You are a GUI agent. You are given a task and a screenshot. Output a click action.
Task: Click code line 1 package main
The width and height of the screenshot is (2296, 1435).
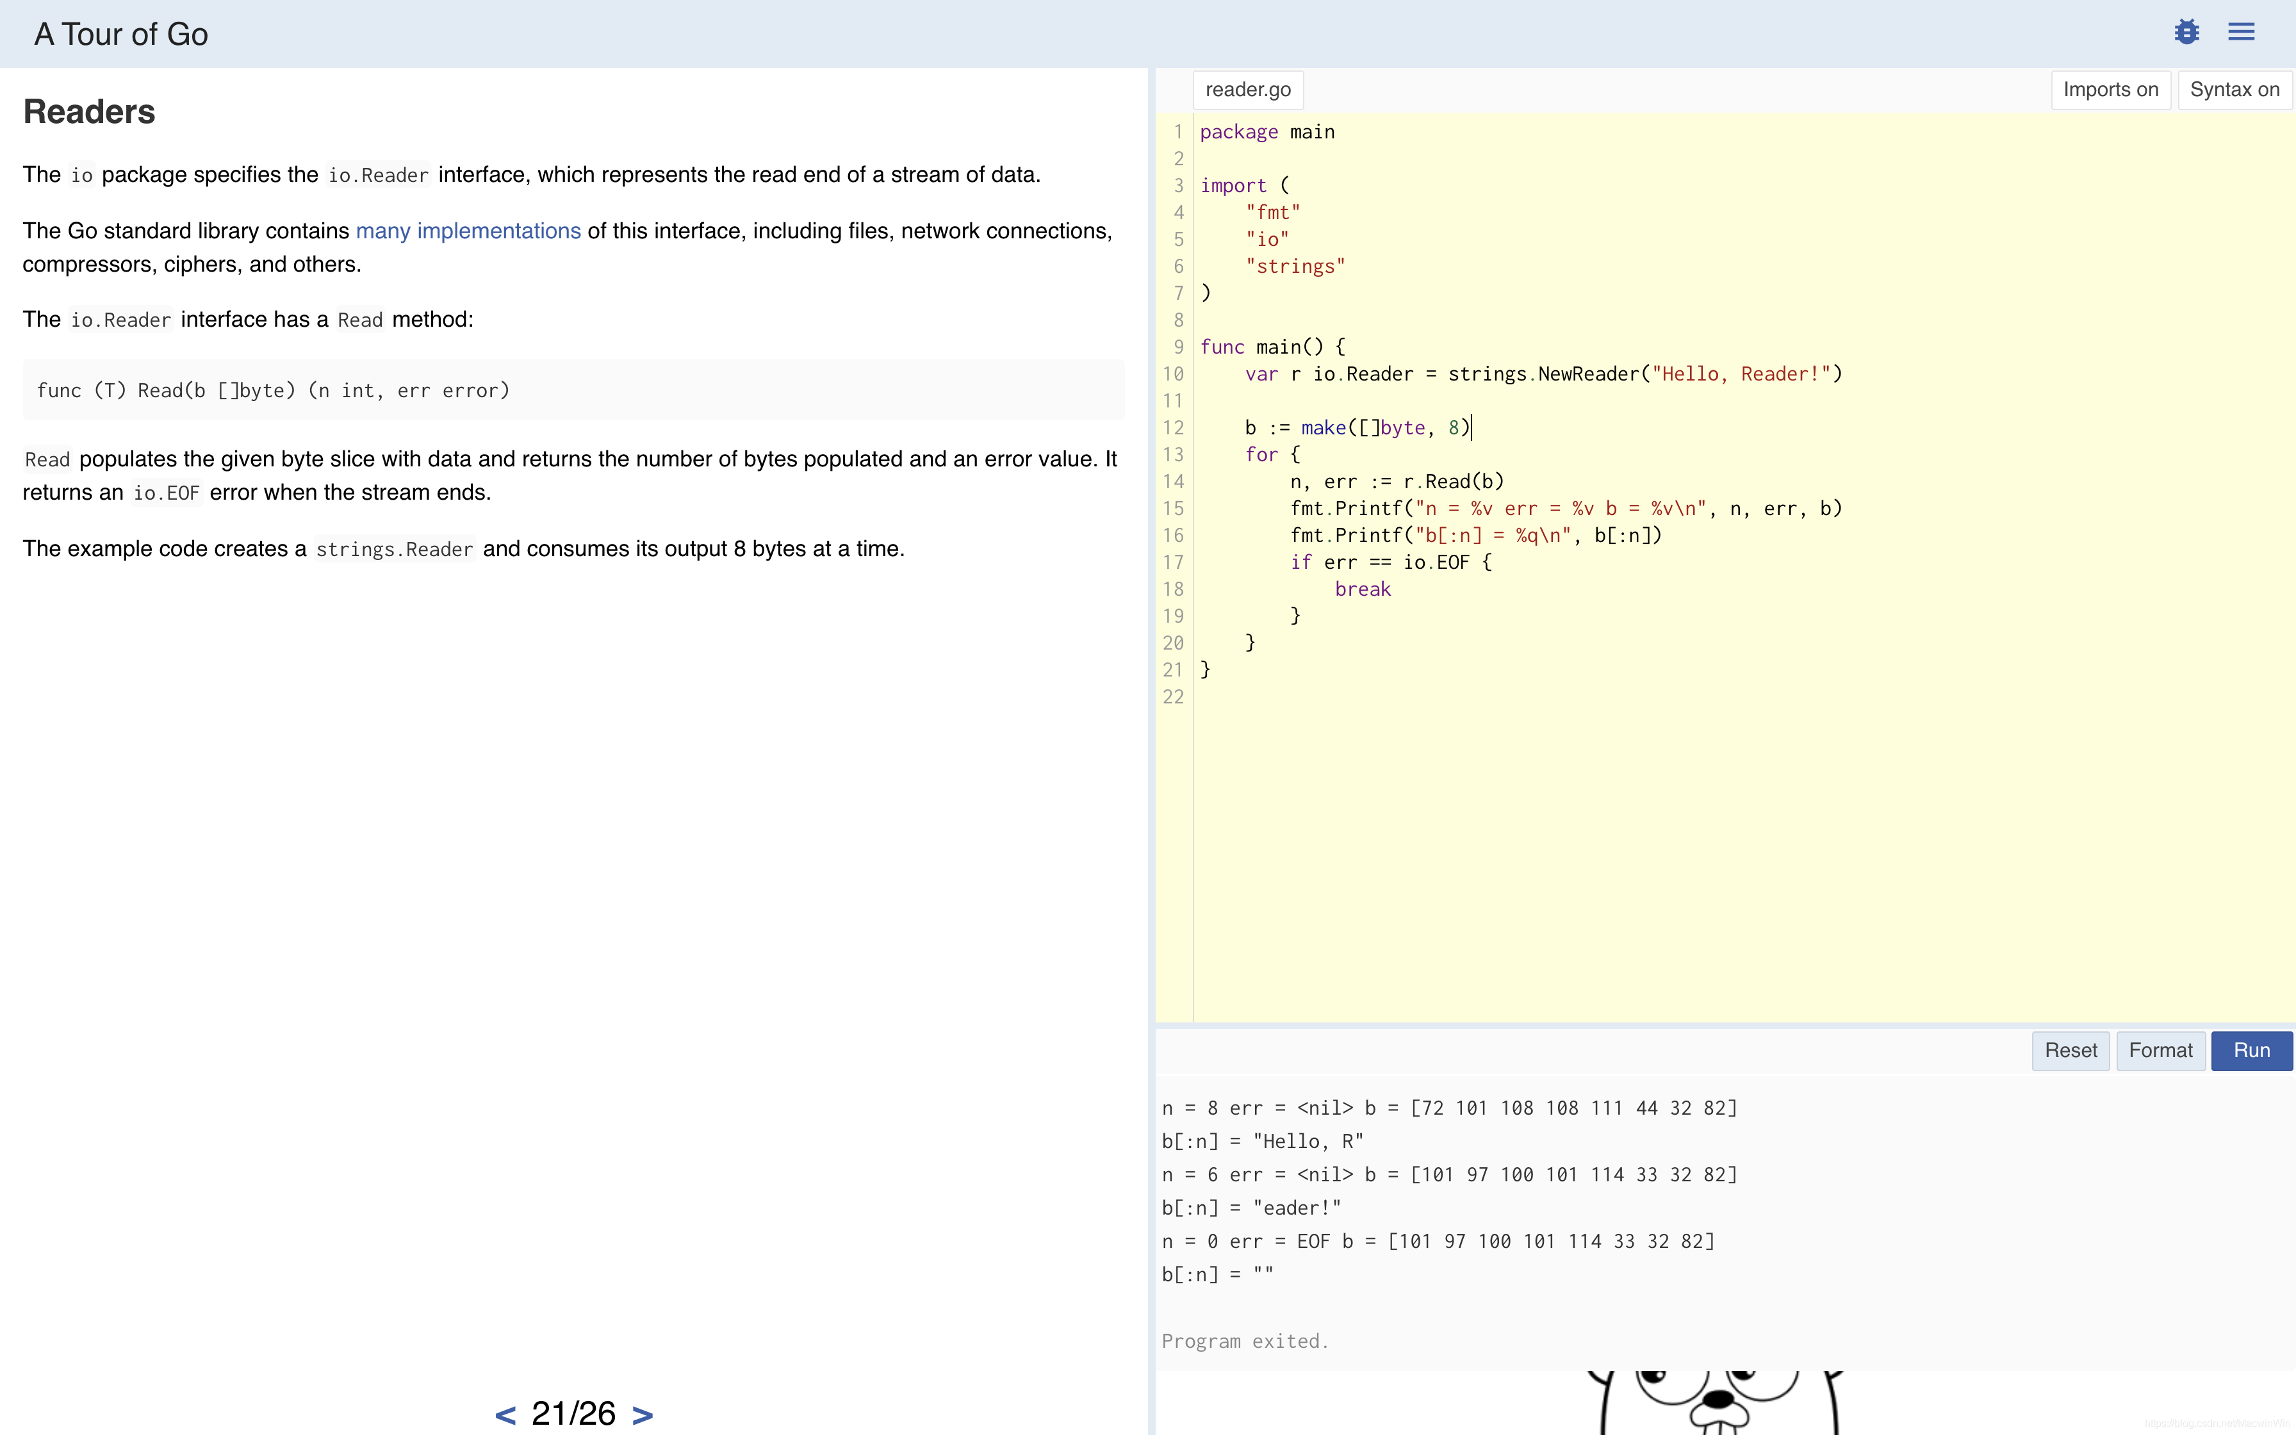pyautogui.click(x=1267, y=132)
